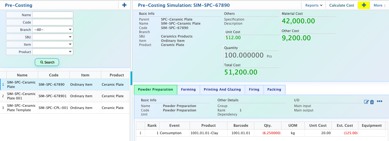
Task: Open the three-dot options for Powder Preparation
Action: tap(380, 101)
